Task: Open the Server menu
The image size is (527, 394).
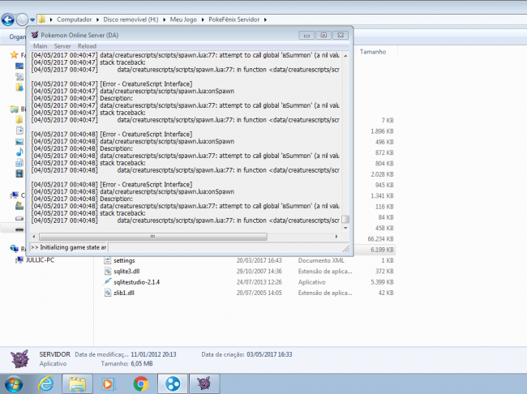Action: 62,46
